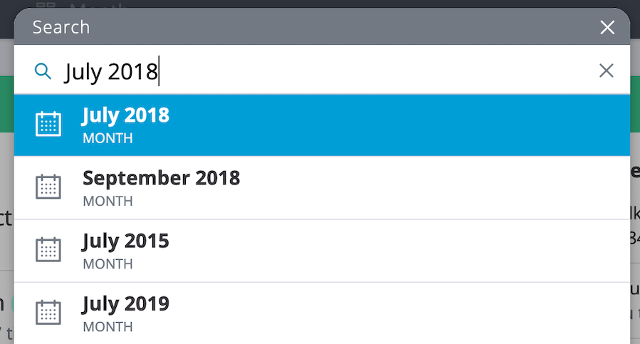
Task: Click the Search dialog title text
Action: tap(61, 27)
